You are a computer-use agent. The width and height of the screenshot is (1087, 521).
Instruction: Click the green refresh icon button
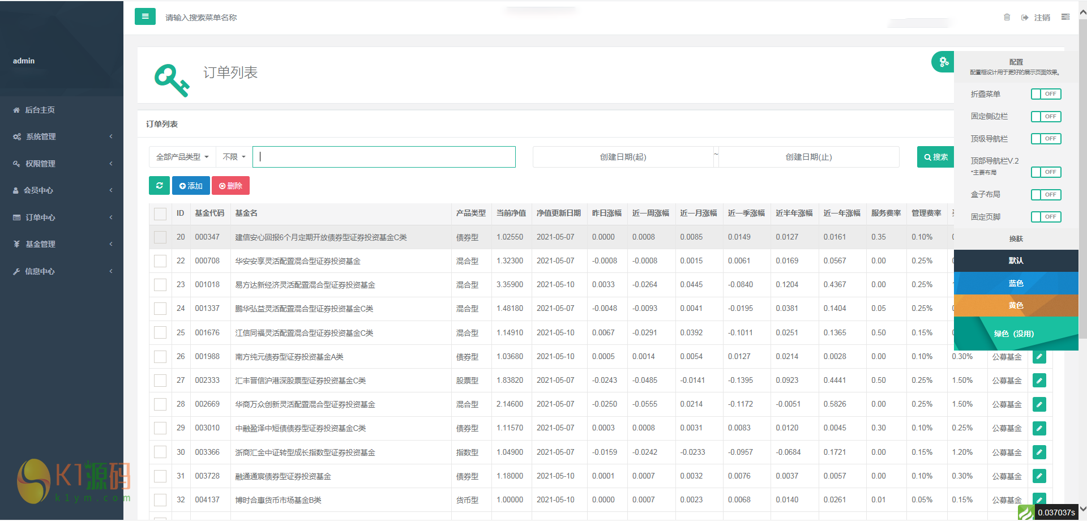tap(160, 186)
